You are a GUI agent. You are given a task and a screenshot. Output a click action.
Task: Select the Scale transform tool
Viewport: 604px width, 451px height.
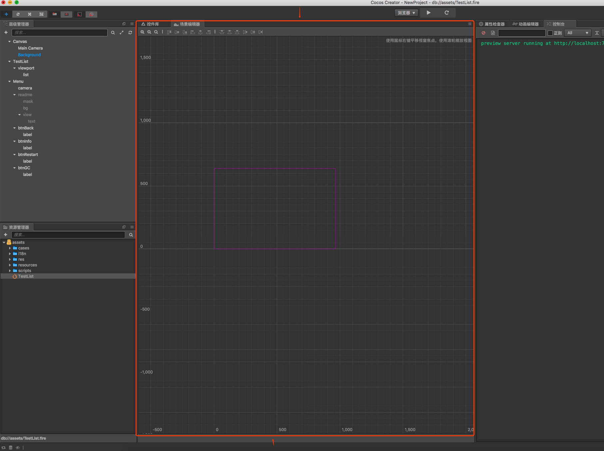tap(30, 14)
